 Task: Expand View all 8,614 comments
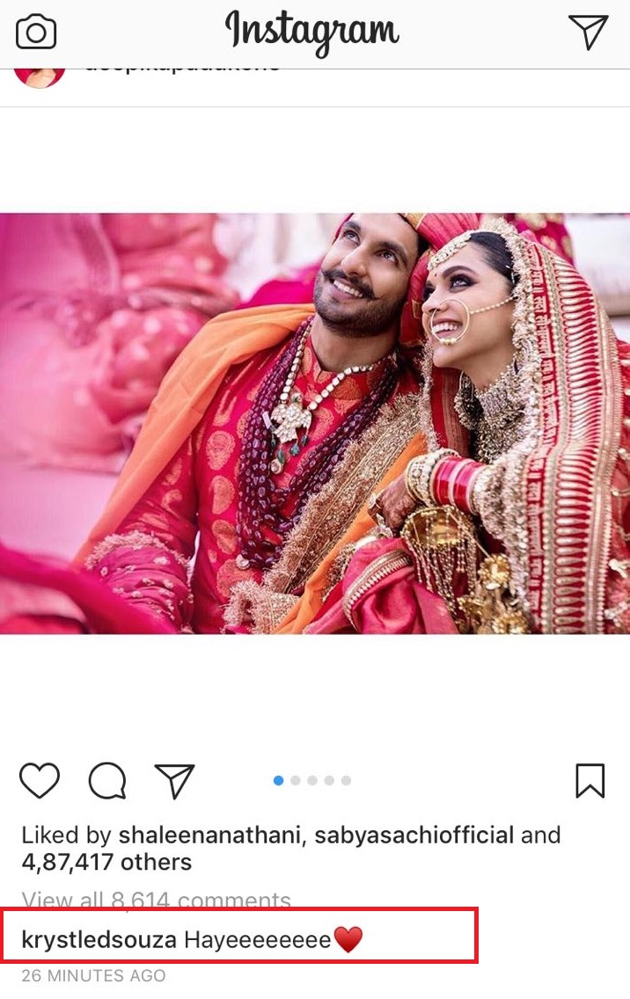coord(157,899)
